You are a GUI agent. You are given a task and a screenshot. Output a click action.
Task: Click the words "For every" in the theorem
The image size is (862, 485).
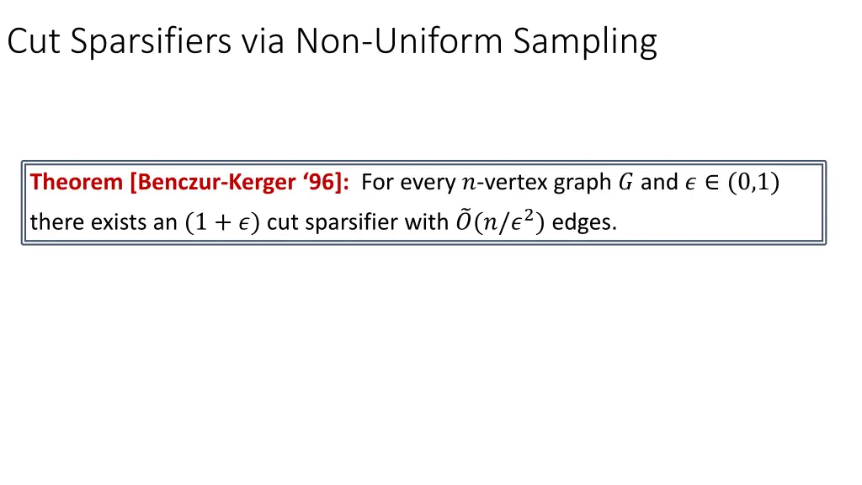coord(408,183)
